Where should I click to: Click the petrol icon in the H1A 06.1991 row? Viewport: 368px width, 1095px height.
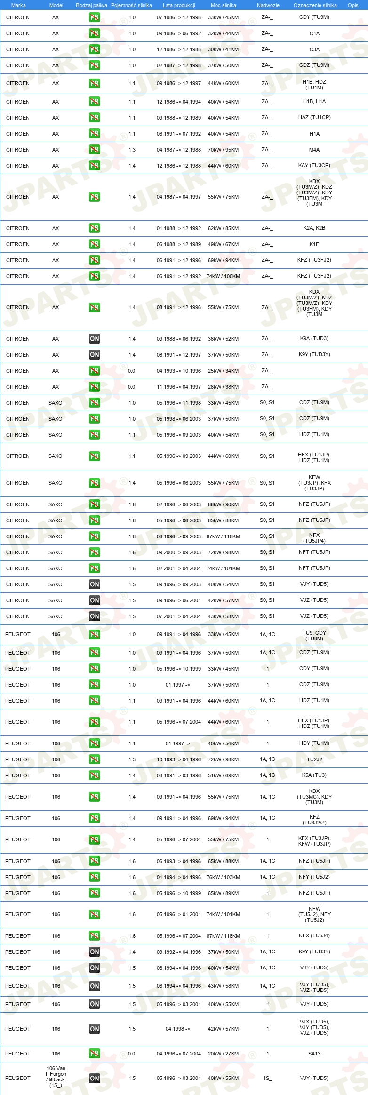94,134
